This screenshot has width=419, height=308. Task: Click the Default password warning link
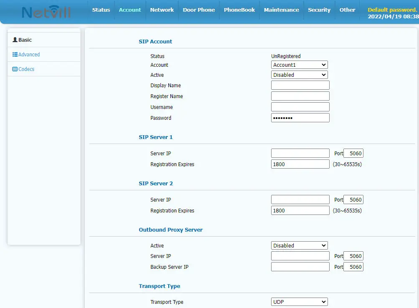(x=392, y=10)
